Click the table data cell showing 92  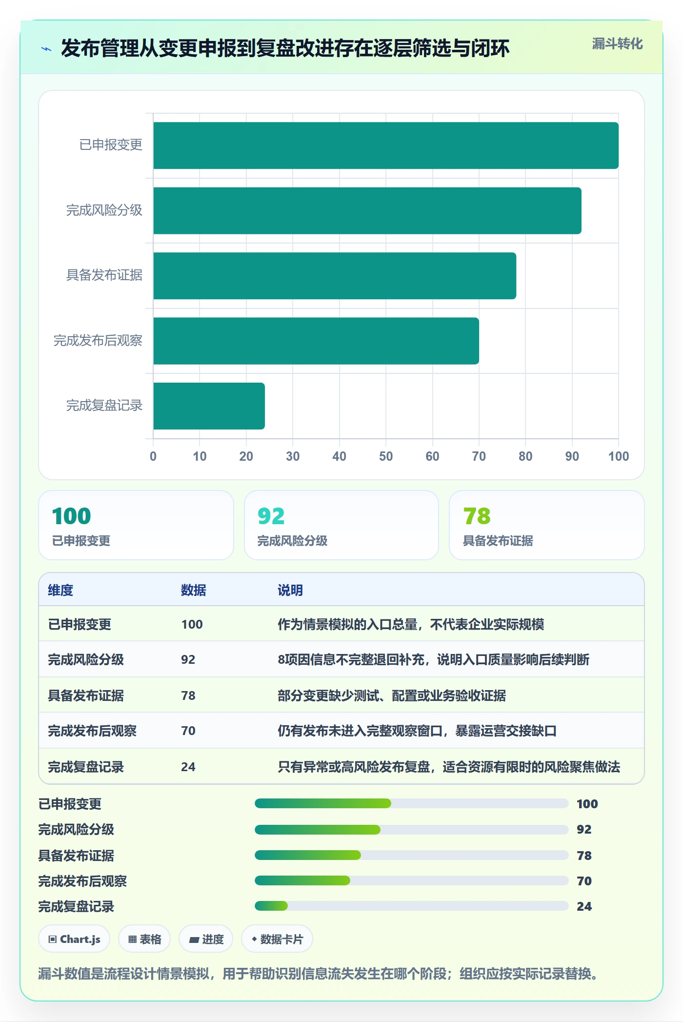pyautogui.click(x=188, y=659)
